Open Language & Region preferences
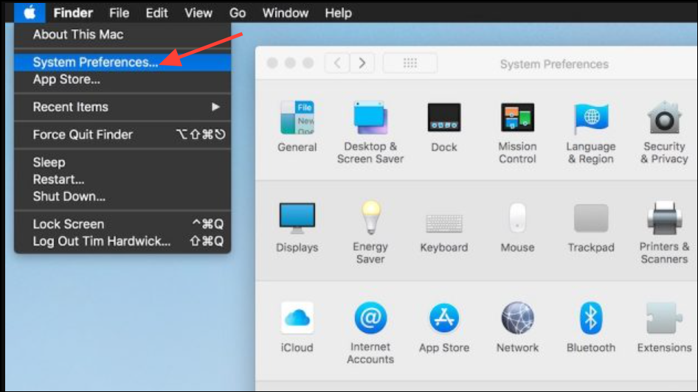 click(x=591, y=133)
